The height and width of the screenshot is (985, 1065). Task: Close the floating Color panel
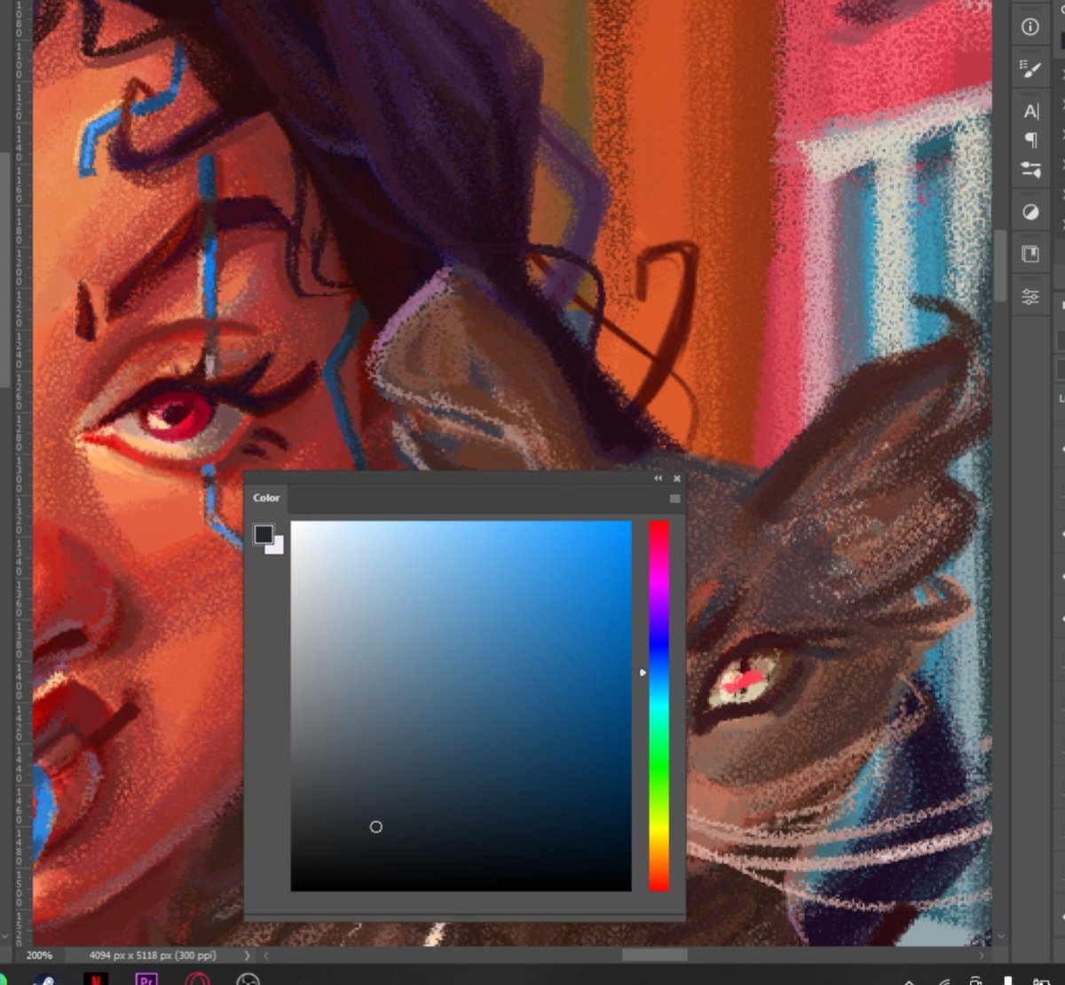coord(676,478)
